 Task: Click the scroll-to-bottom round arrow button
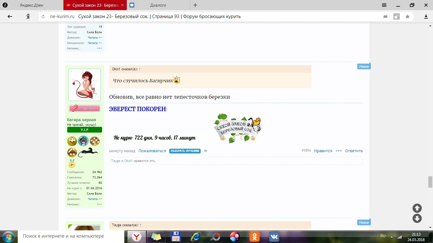pos(417,218)
